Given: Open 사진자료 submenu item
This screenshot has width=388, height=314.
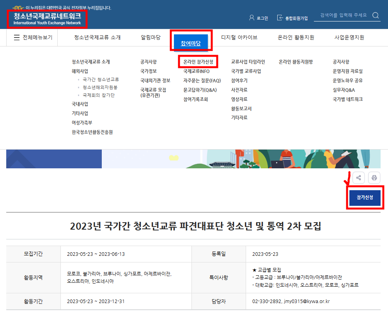Looking at the screenshot, I should click(239, 90).
